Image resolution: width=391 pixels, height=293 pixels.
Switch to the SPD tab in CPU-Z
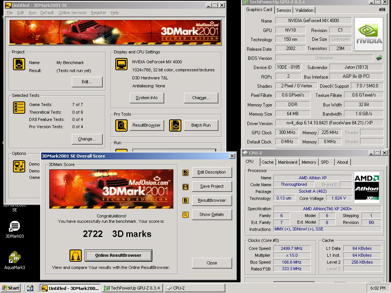tap(325, 162)
